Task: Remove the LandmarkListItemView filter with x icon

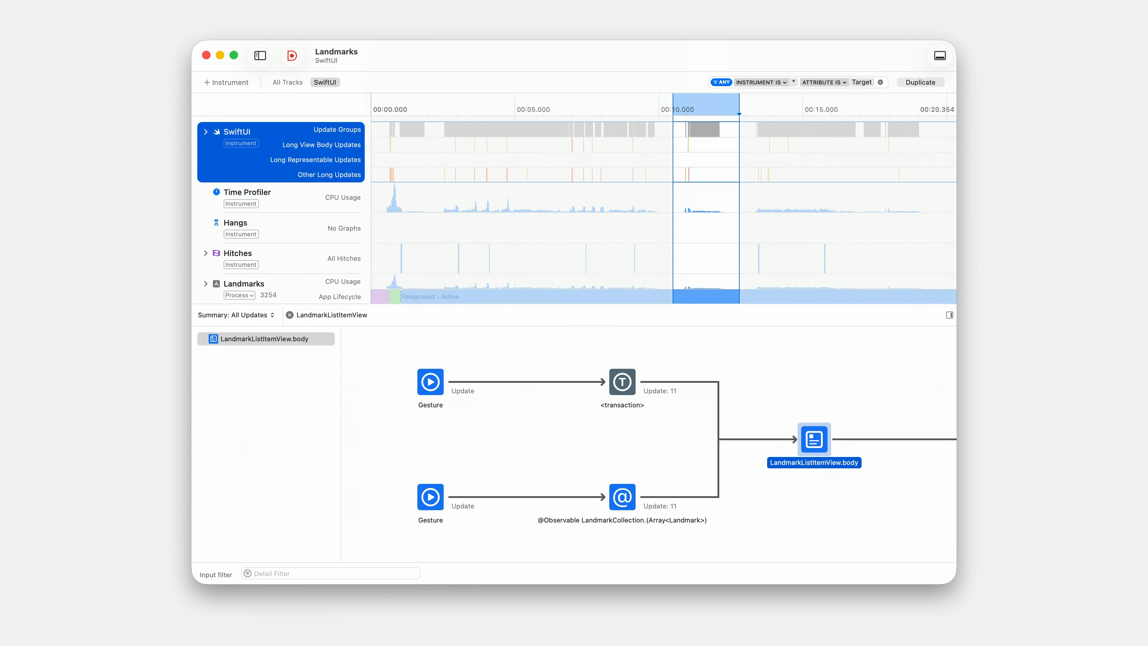Action: (x=290, y=315)
